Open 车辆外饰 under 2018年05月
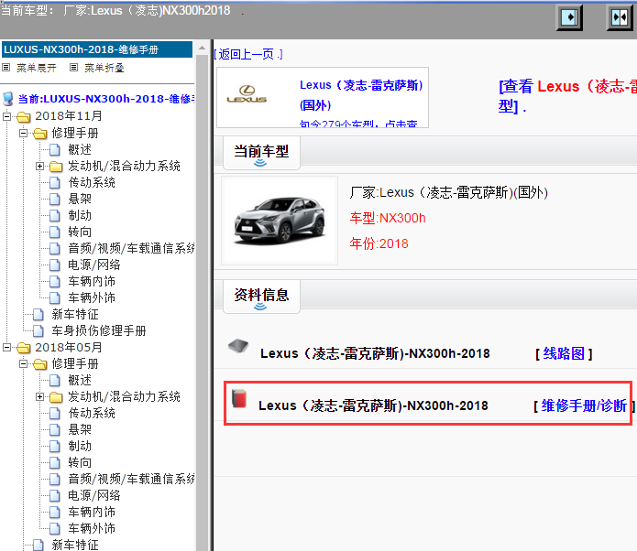The image size is (637, 551). [x=92, y=528]
